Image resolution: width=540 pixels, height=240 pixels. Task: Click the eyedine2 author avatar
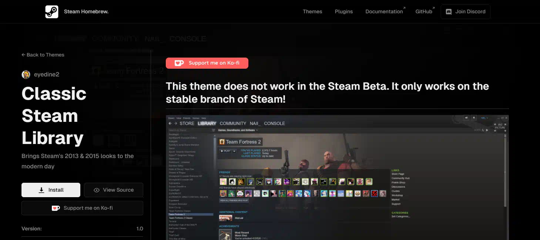tap(26, 75)
